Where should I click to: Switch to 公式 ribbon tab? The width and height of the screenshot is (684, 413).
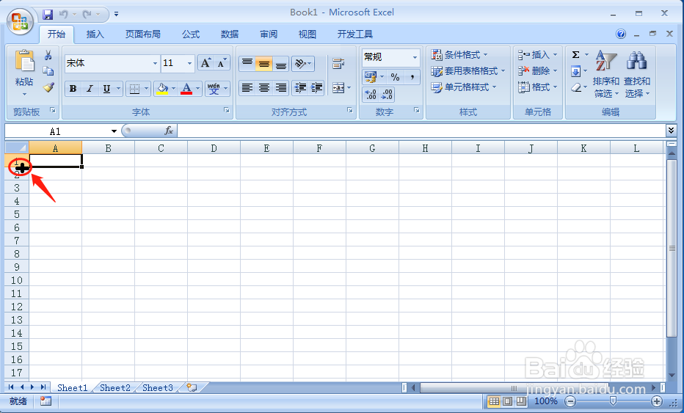click(x=191, y=34)
